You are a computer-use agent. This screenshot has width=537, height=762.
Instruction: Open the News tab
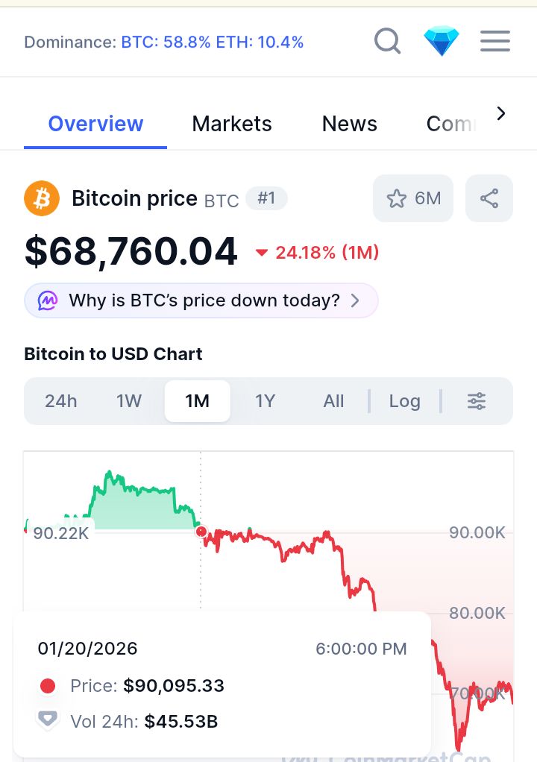350,124
